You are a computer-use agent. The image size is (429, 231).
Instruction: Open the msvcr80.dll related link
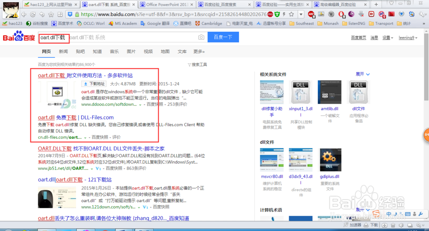pyautogui.click(x=272, y=177)
